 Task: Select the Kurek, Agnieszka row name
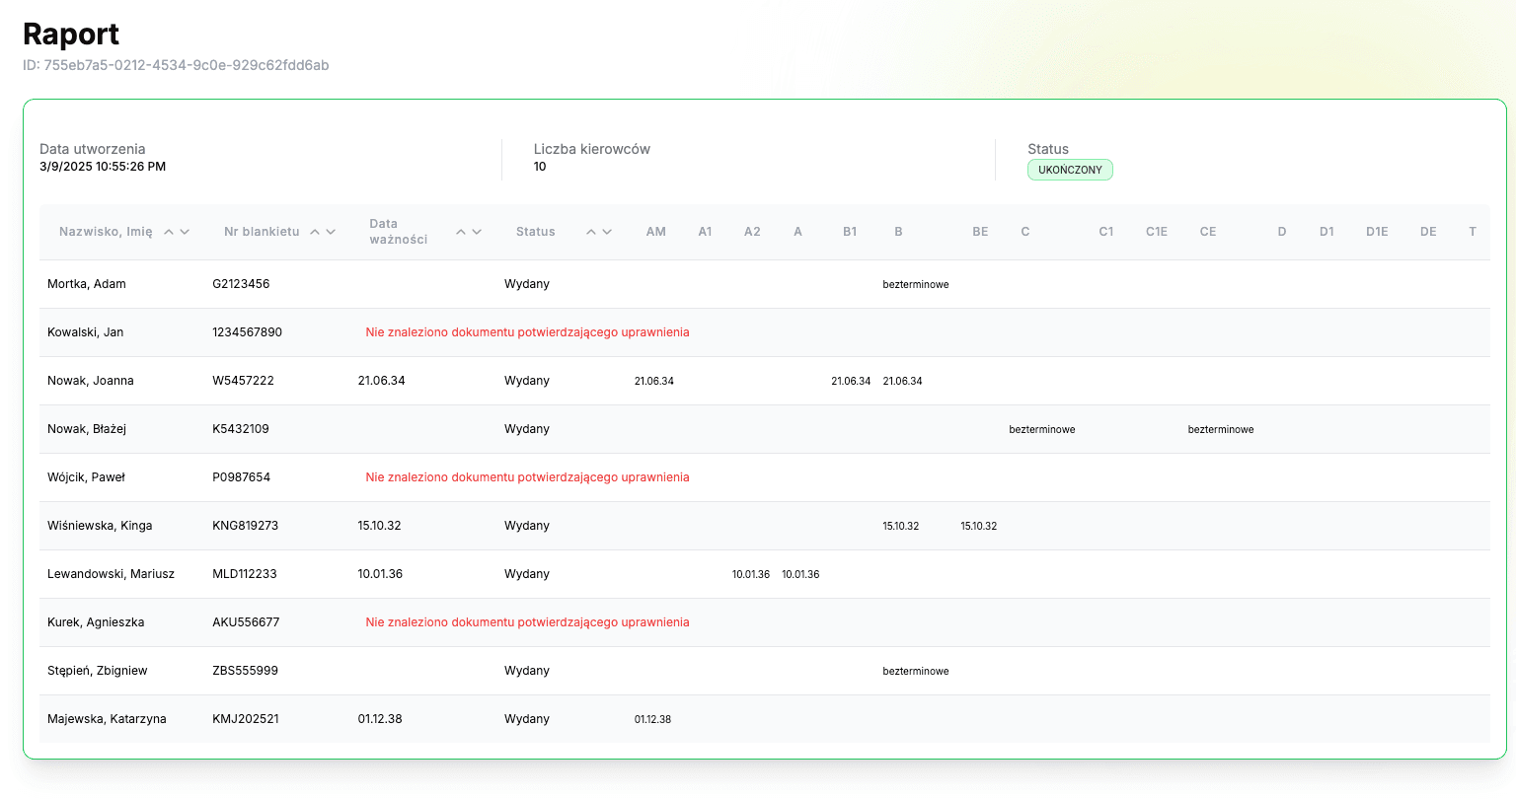coord(96,622)
